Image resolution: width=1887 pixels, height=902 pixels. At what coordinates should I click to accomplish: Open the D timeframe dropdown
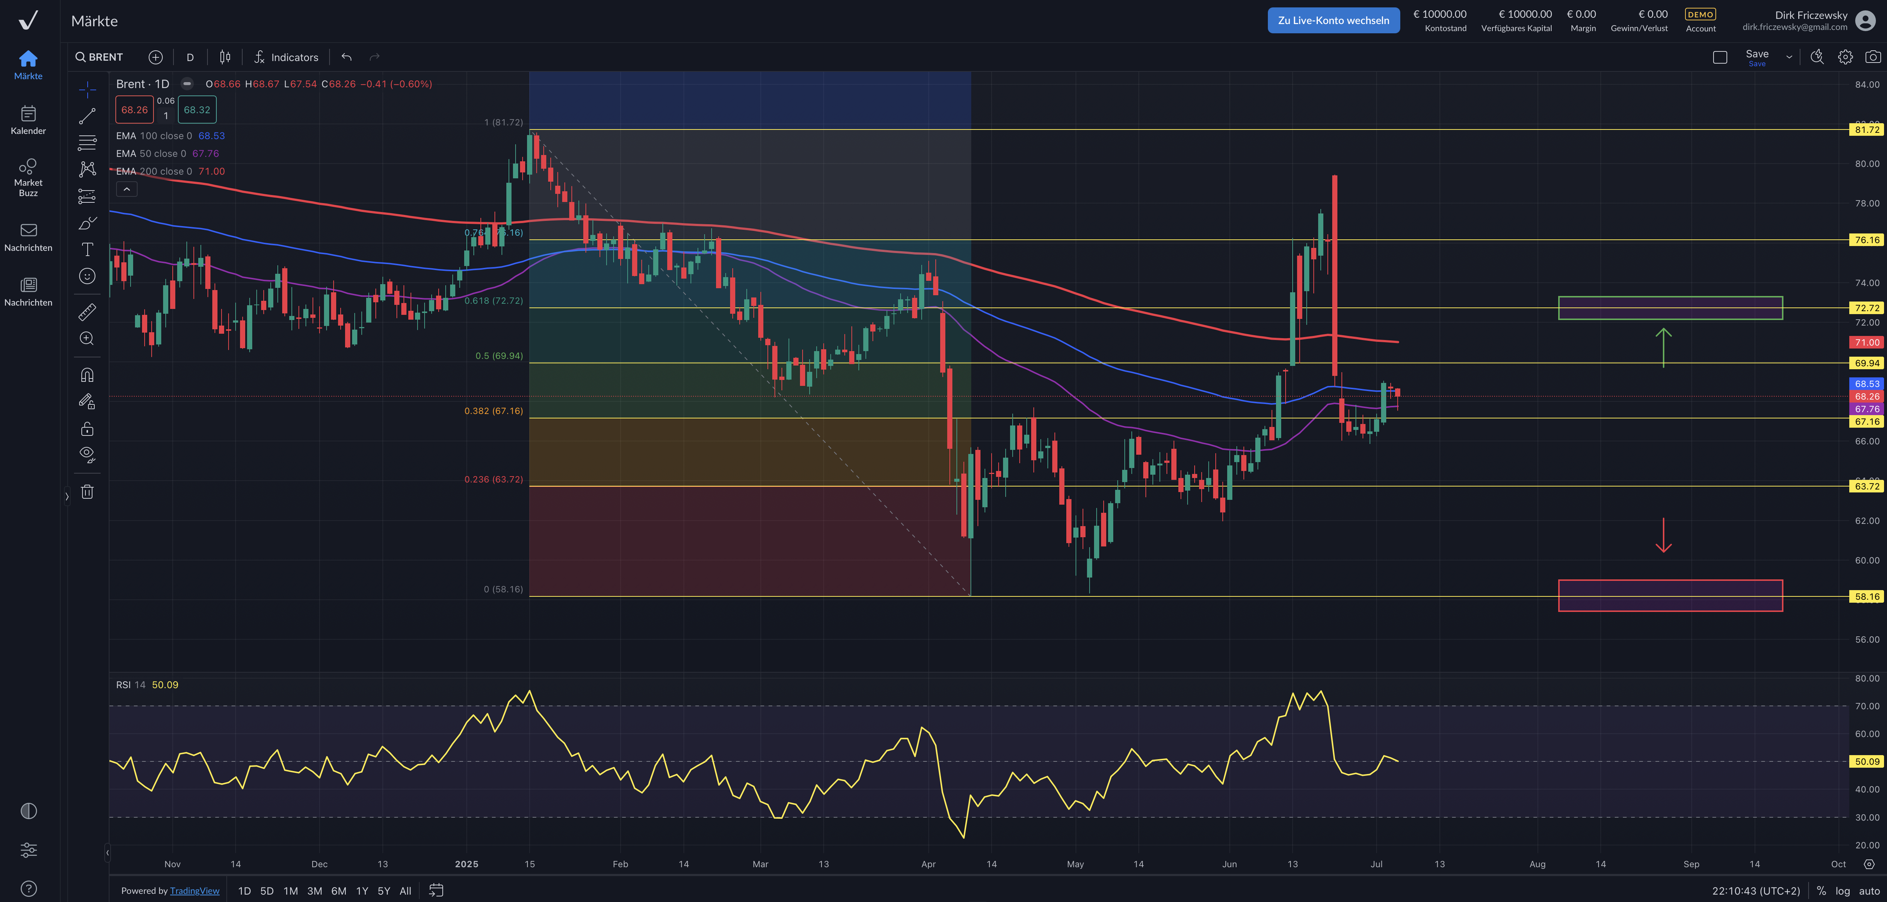pos(190,56)
